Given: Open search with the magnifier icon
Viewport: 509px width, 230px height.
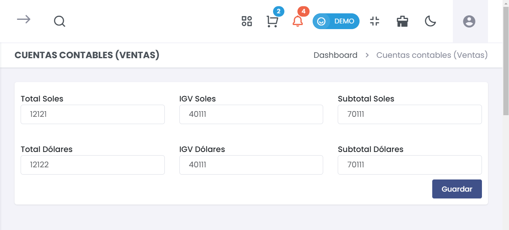Looking at the screenshot, I should coord(59,21).
